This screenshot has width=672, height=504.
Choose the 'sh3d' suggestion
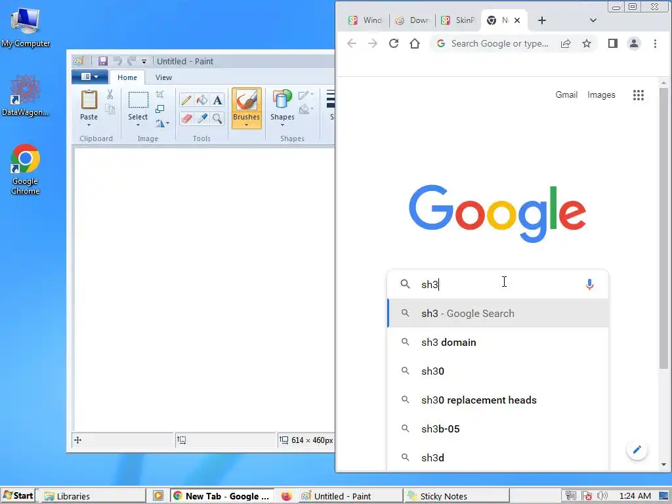497,457
